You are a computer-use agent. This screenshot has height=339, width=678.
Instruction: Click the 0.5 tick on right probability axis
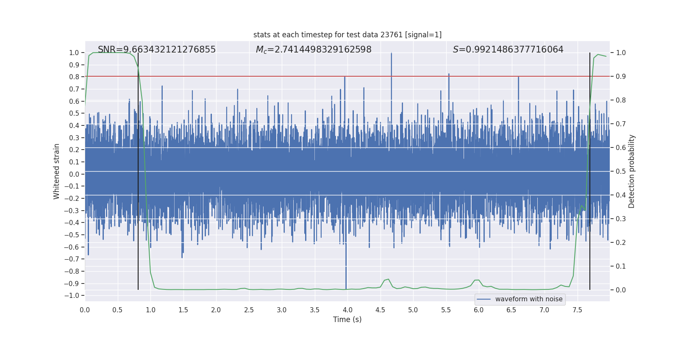(x=621, y=171)
